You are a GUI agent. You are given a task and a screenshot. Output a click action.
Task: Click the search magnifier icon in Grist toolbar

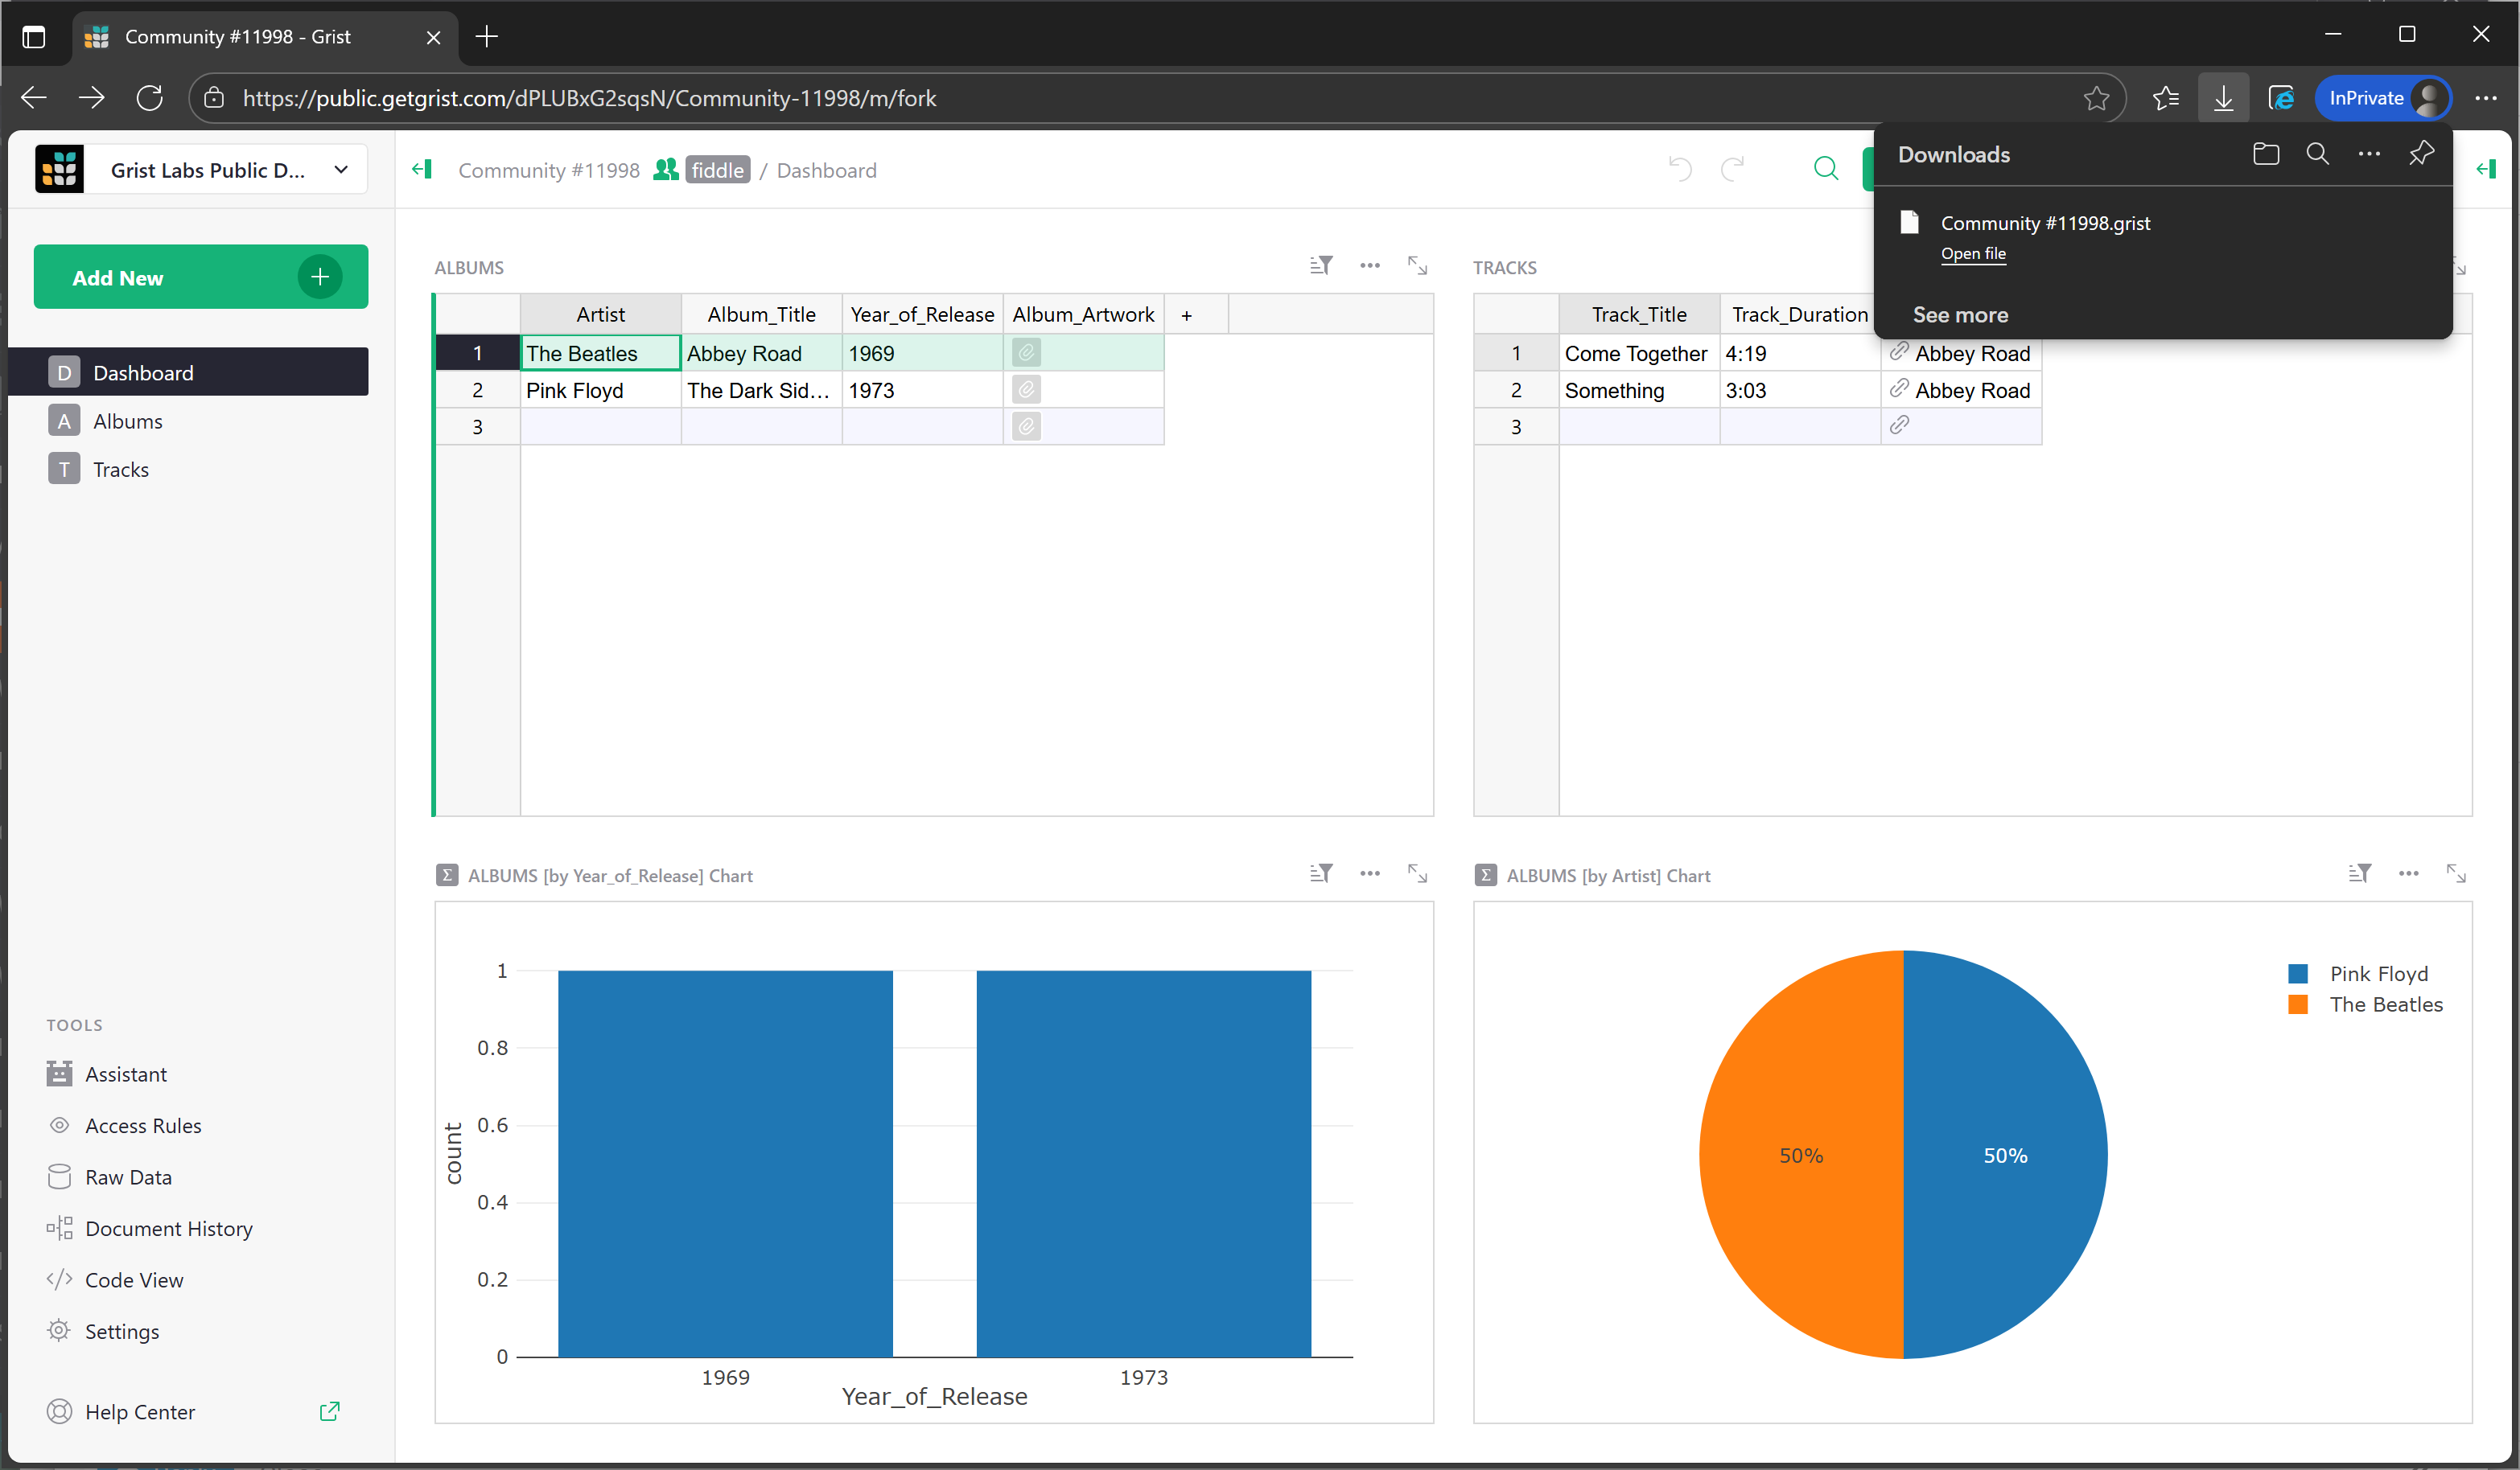click(1825, 169)
